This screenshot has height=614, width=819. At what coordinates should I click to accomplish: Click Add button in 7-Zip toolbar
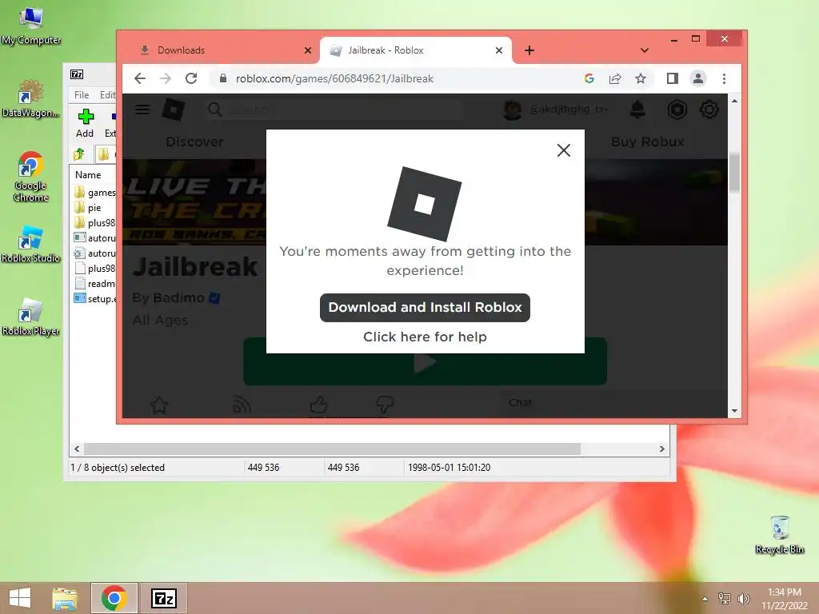point(85,123)
